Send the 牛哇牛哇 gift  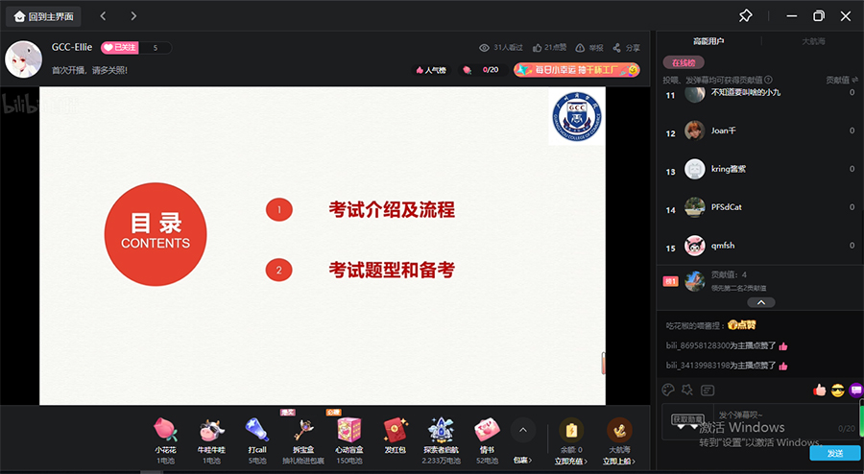coord(211,430)
